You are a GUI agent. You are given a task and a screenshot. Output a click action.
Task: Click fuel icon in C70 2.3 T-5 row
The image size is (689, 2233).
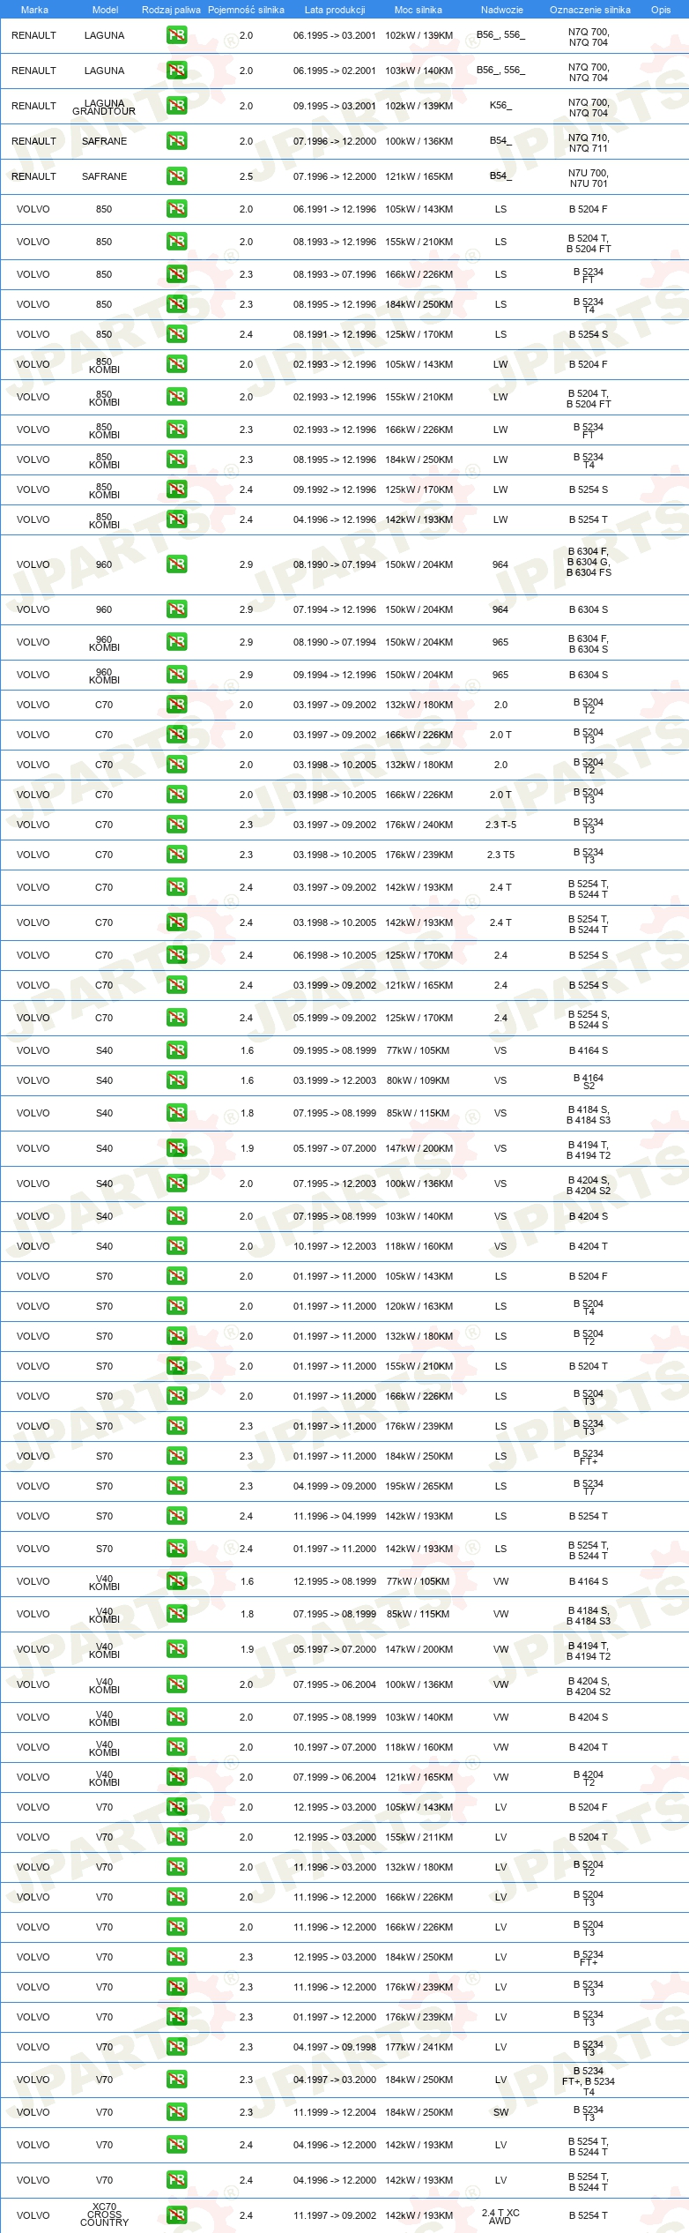click(x=176, y=825)
